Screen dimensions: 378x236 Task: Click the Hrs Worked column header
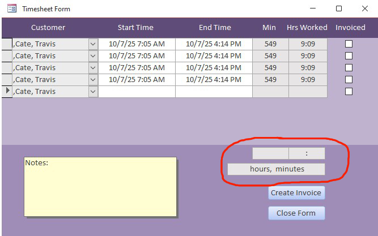click(307, 28)
